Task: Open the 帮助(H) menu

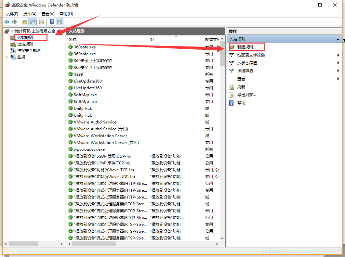Action: click(66, 14)
